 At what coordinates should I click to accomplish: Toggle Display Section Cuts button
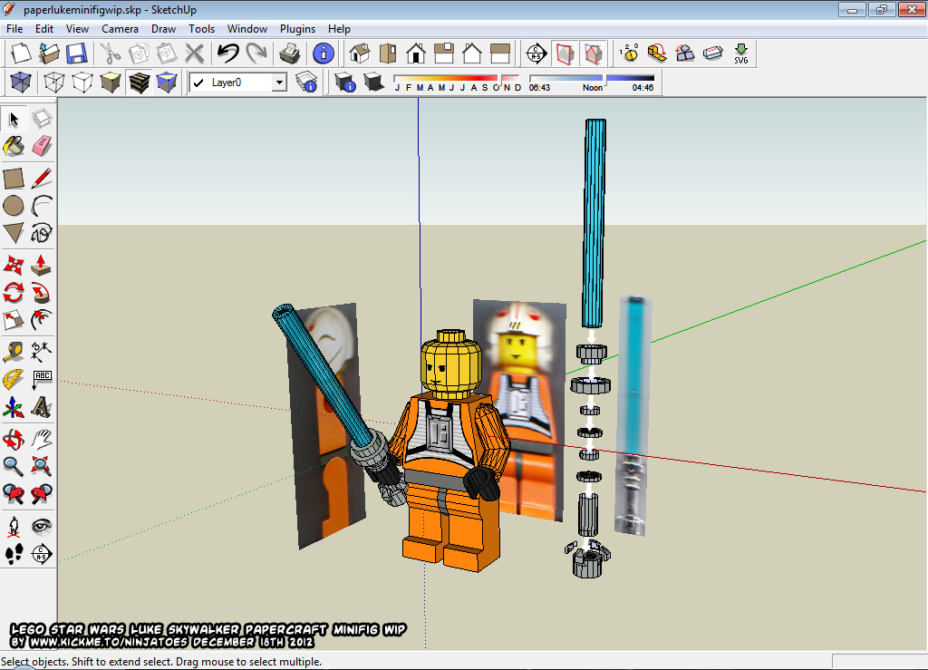[x=594, y=53]
